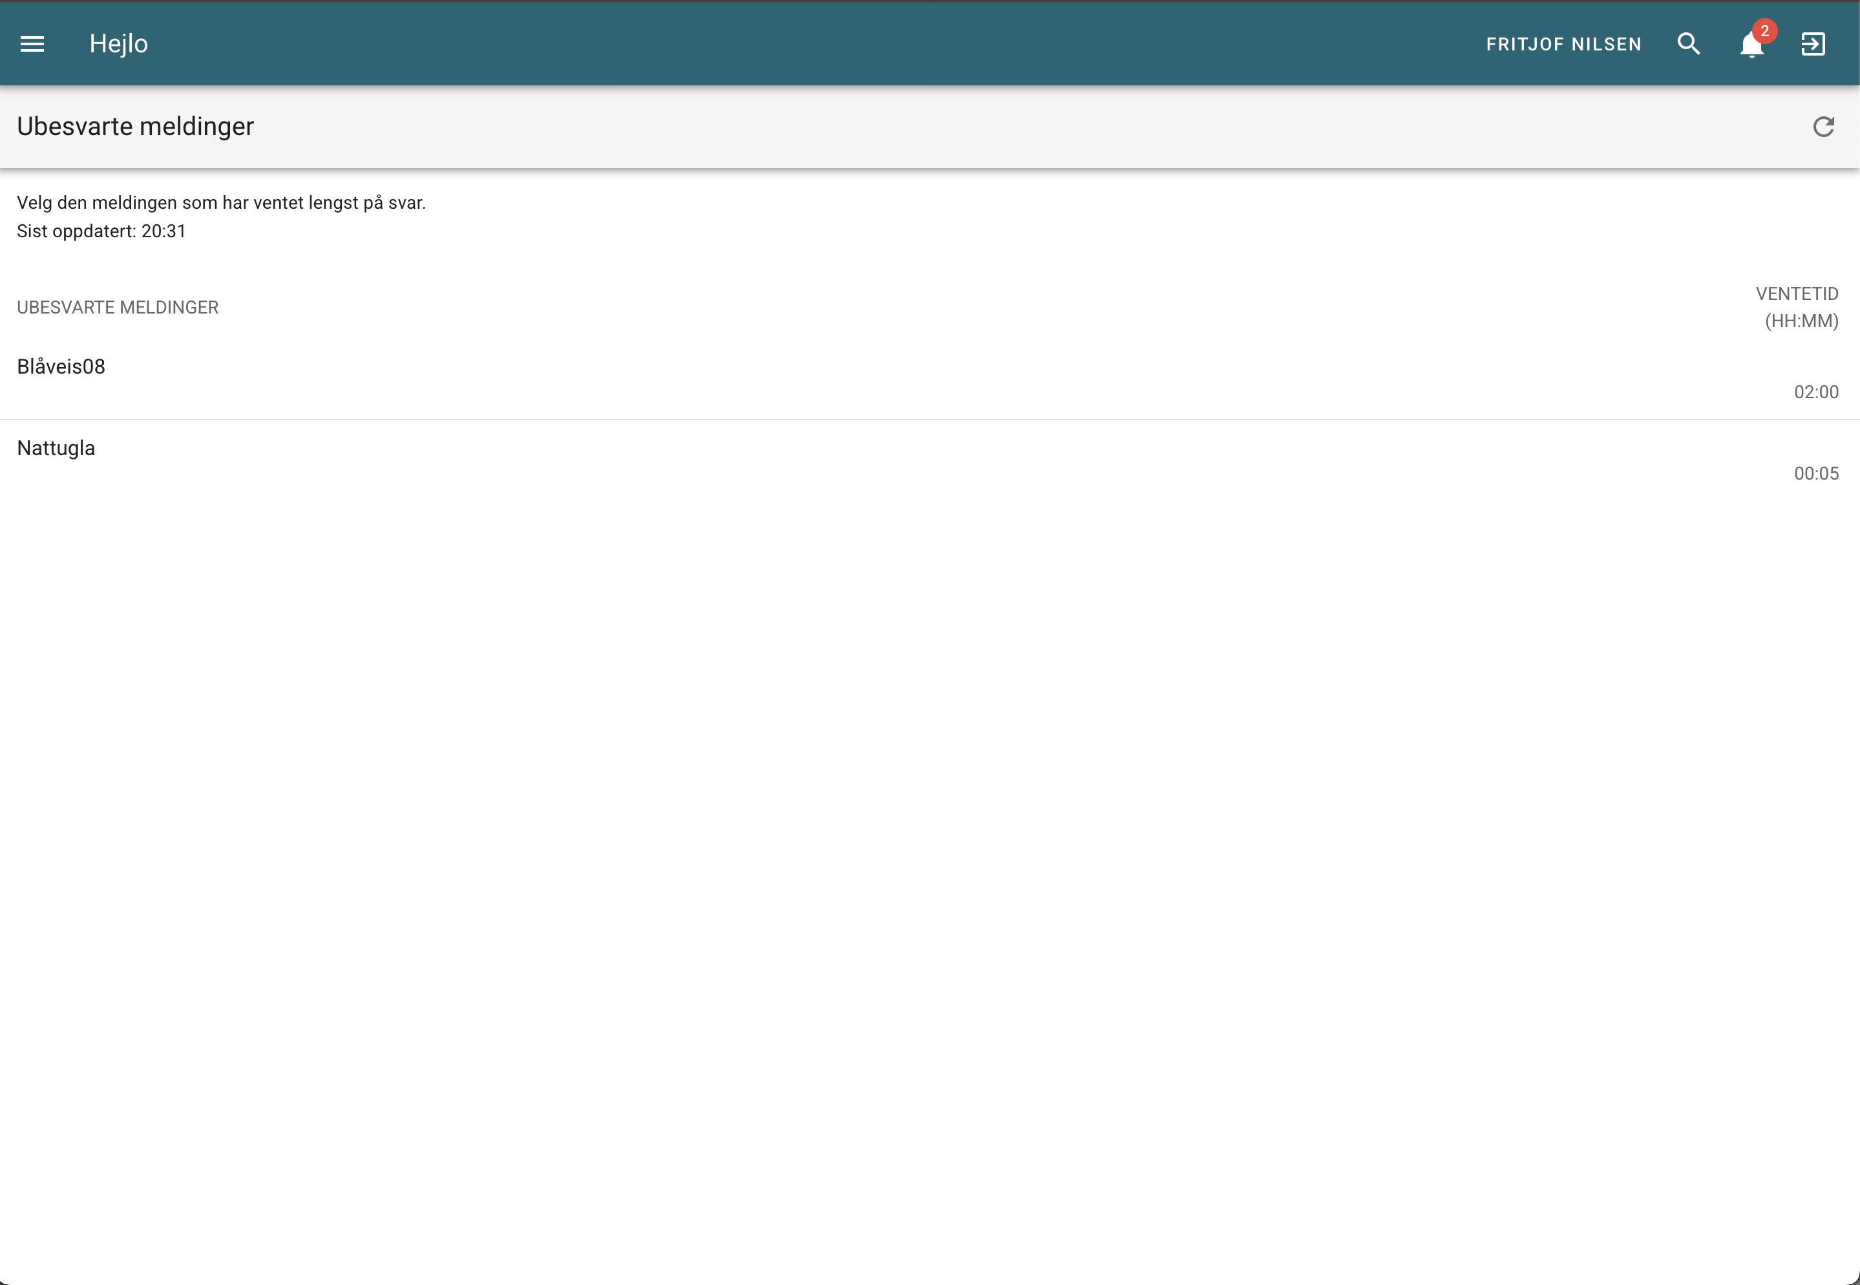
Task: Open the Nattugla message
Action: (929, 460)
